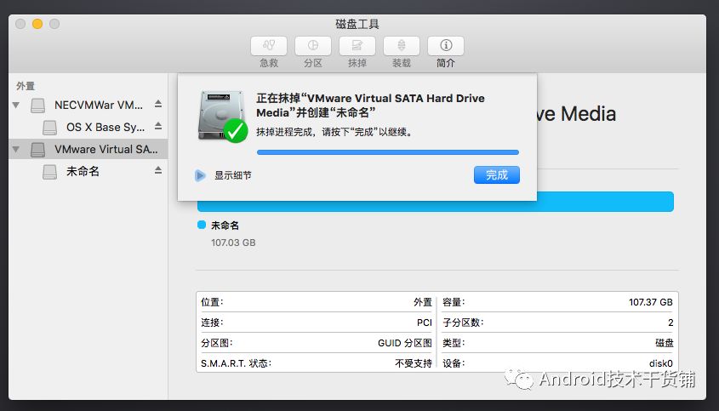The height and width of the screenshot is (411, 719).
Task: Eject the OS X Base Sy... volume
Action: click(158, 126)
